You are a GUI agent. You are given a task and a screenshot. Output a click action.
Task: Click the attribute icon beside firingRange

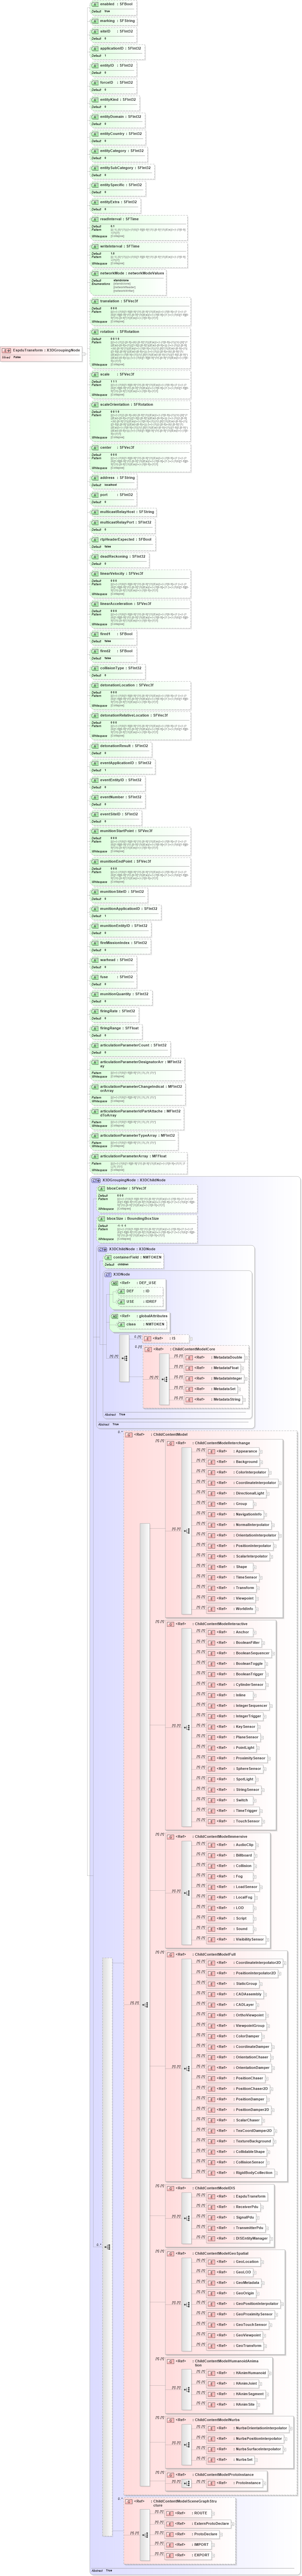tap(95, 1028)
